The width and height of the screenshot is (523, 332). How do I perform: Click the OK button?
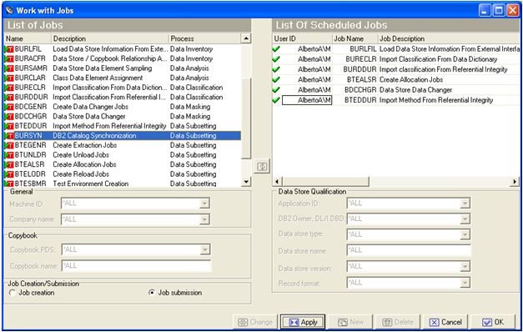click(x=493, y=322)
